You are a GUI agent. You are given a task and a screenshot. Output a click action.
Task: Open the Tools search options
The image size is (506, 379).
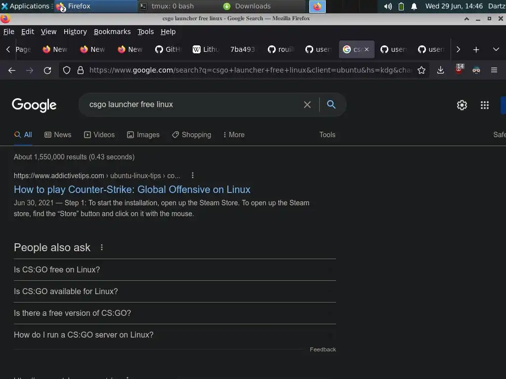point(327,135)
